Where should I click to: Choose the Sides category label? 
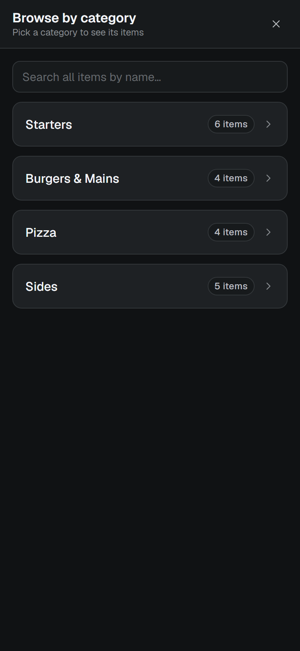click(42, 287)
